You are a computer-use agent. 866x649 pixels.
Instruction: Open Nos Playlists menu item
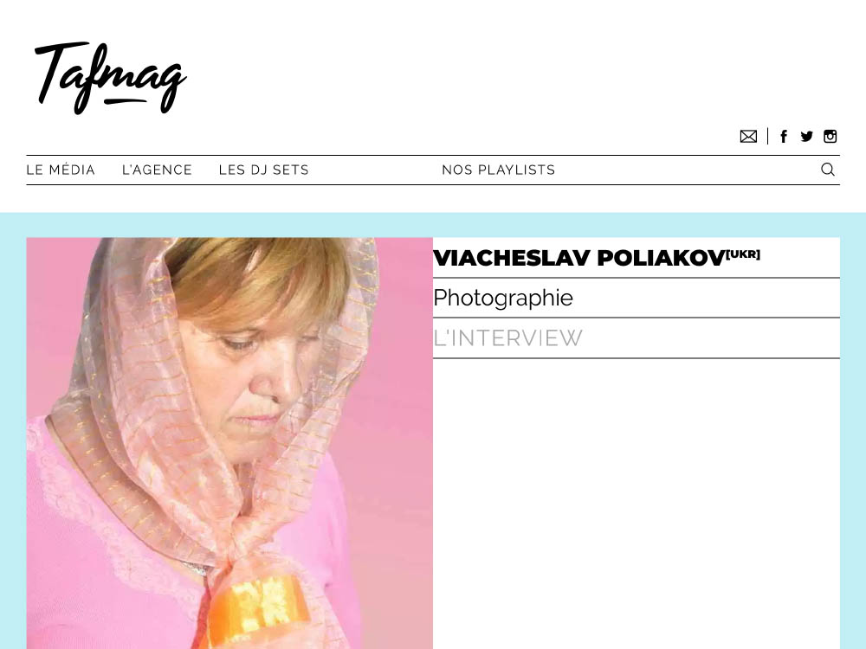click(x=498, y=170)
